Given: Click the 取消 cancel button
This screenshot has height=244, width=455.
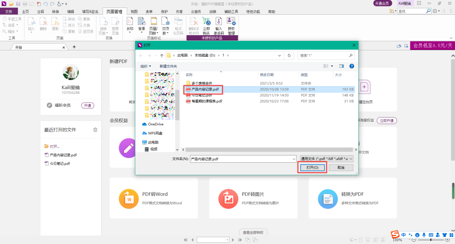Looking at the screenshot, I should pyautogui.click(x=341, y=168).
